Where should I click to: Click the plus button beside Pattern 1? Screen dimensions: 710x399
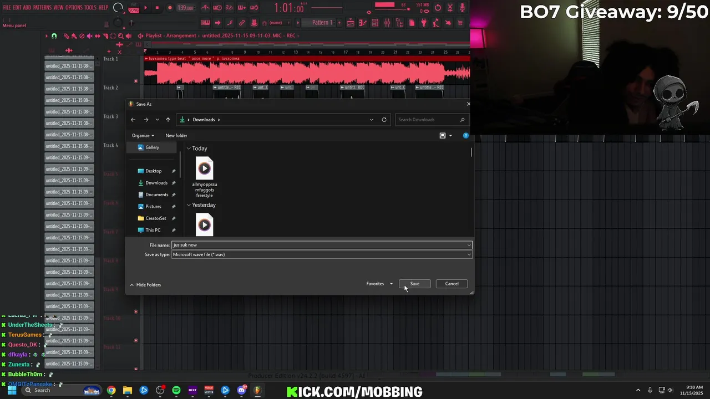[339, 23]
